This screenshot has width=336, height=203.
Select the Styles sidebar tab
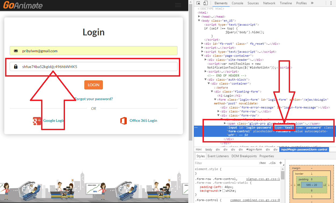click(x=200, y=156)
